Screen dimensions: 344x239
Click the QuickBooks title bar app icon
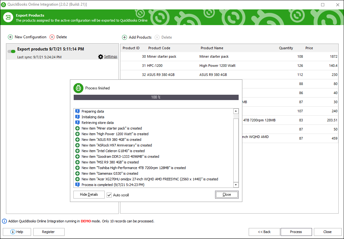[3, 5]
